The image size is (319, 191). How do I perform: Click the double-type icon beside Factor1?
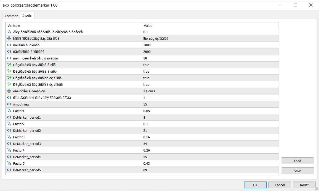[x=9, y=111]
